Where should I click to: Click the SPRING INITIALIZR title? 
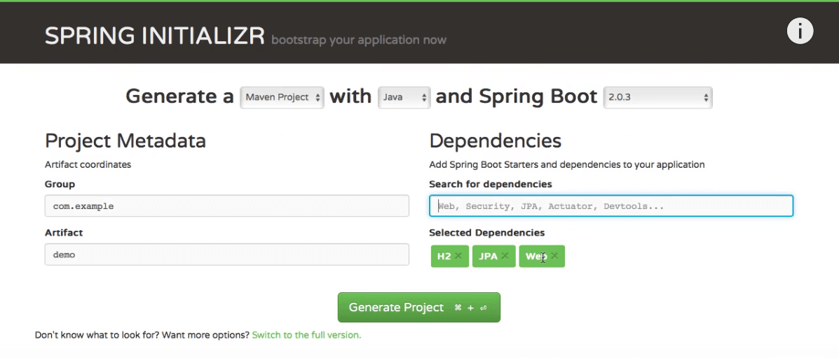tap(155, 36)
